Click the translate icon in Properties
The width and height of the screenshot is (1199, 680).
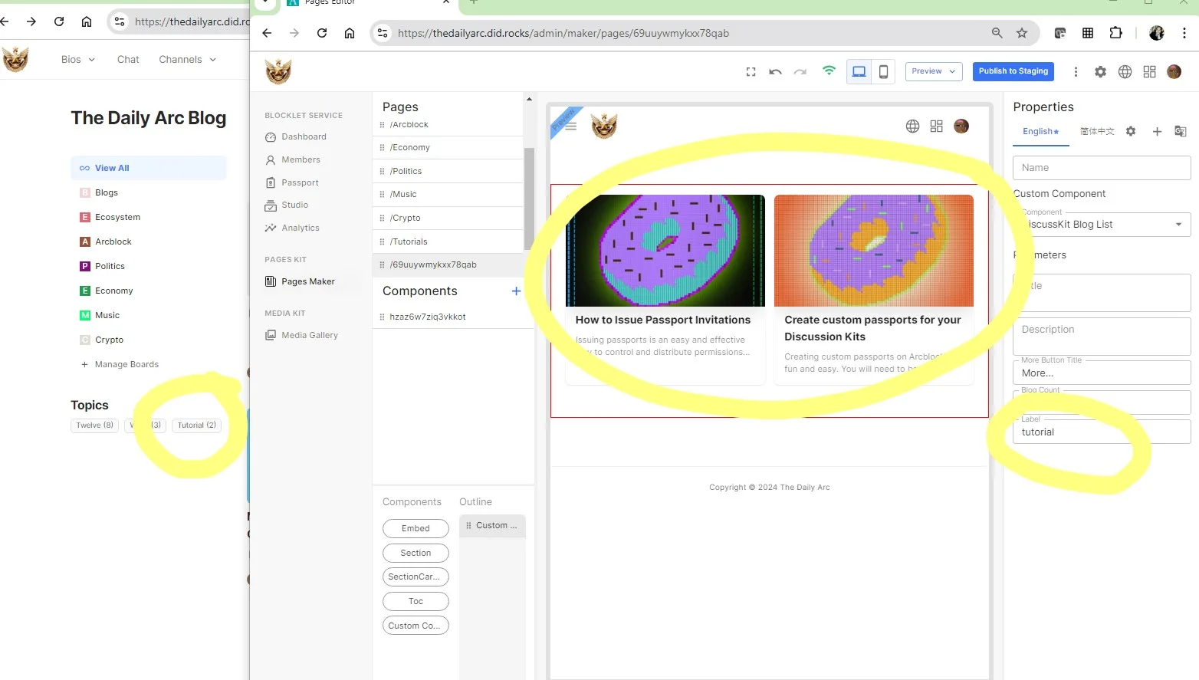pyautogui.click(x=1180, y=132)
